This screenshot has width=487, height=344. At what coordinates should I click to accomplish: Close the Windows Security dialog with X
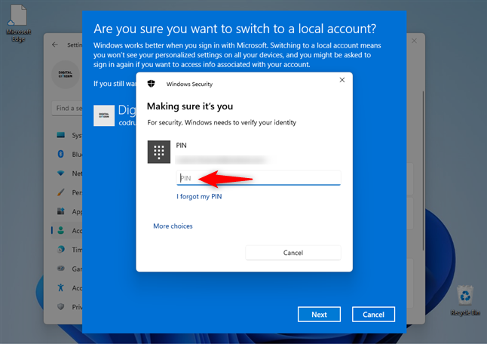342,80
